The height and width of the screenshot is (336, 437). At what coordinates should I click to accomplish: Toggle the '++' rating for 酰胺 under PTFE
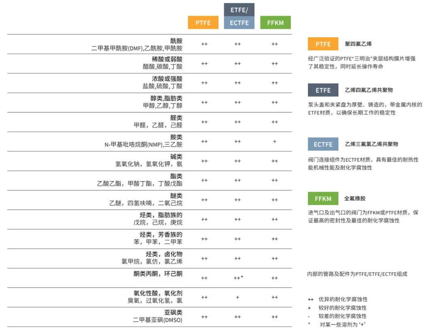click(204, 43)
